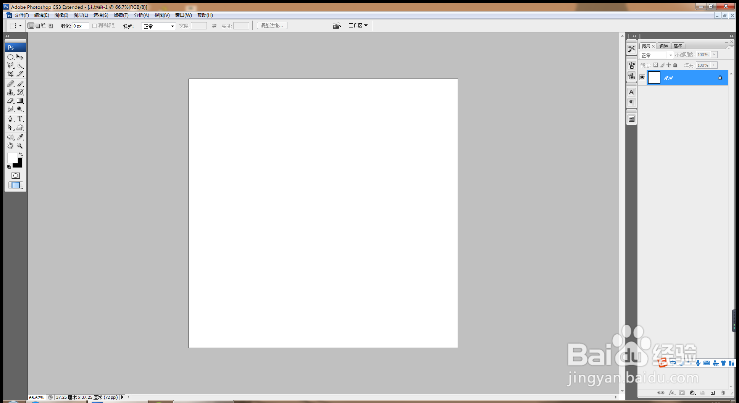Viewport: 739px width, 403px height.
Task: Click the add layer mask icon
Action: 682,393
